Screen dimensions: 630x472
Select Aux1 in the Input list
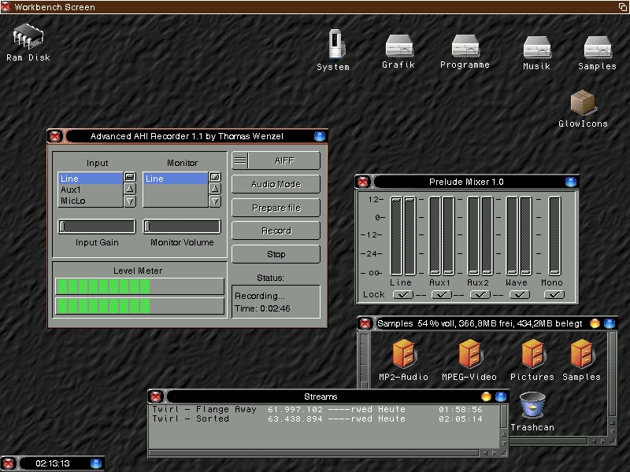click(x=89, y=190)
